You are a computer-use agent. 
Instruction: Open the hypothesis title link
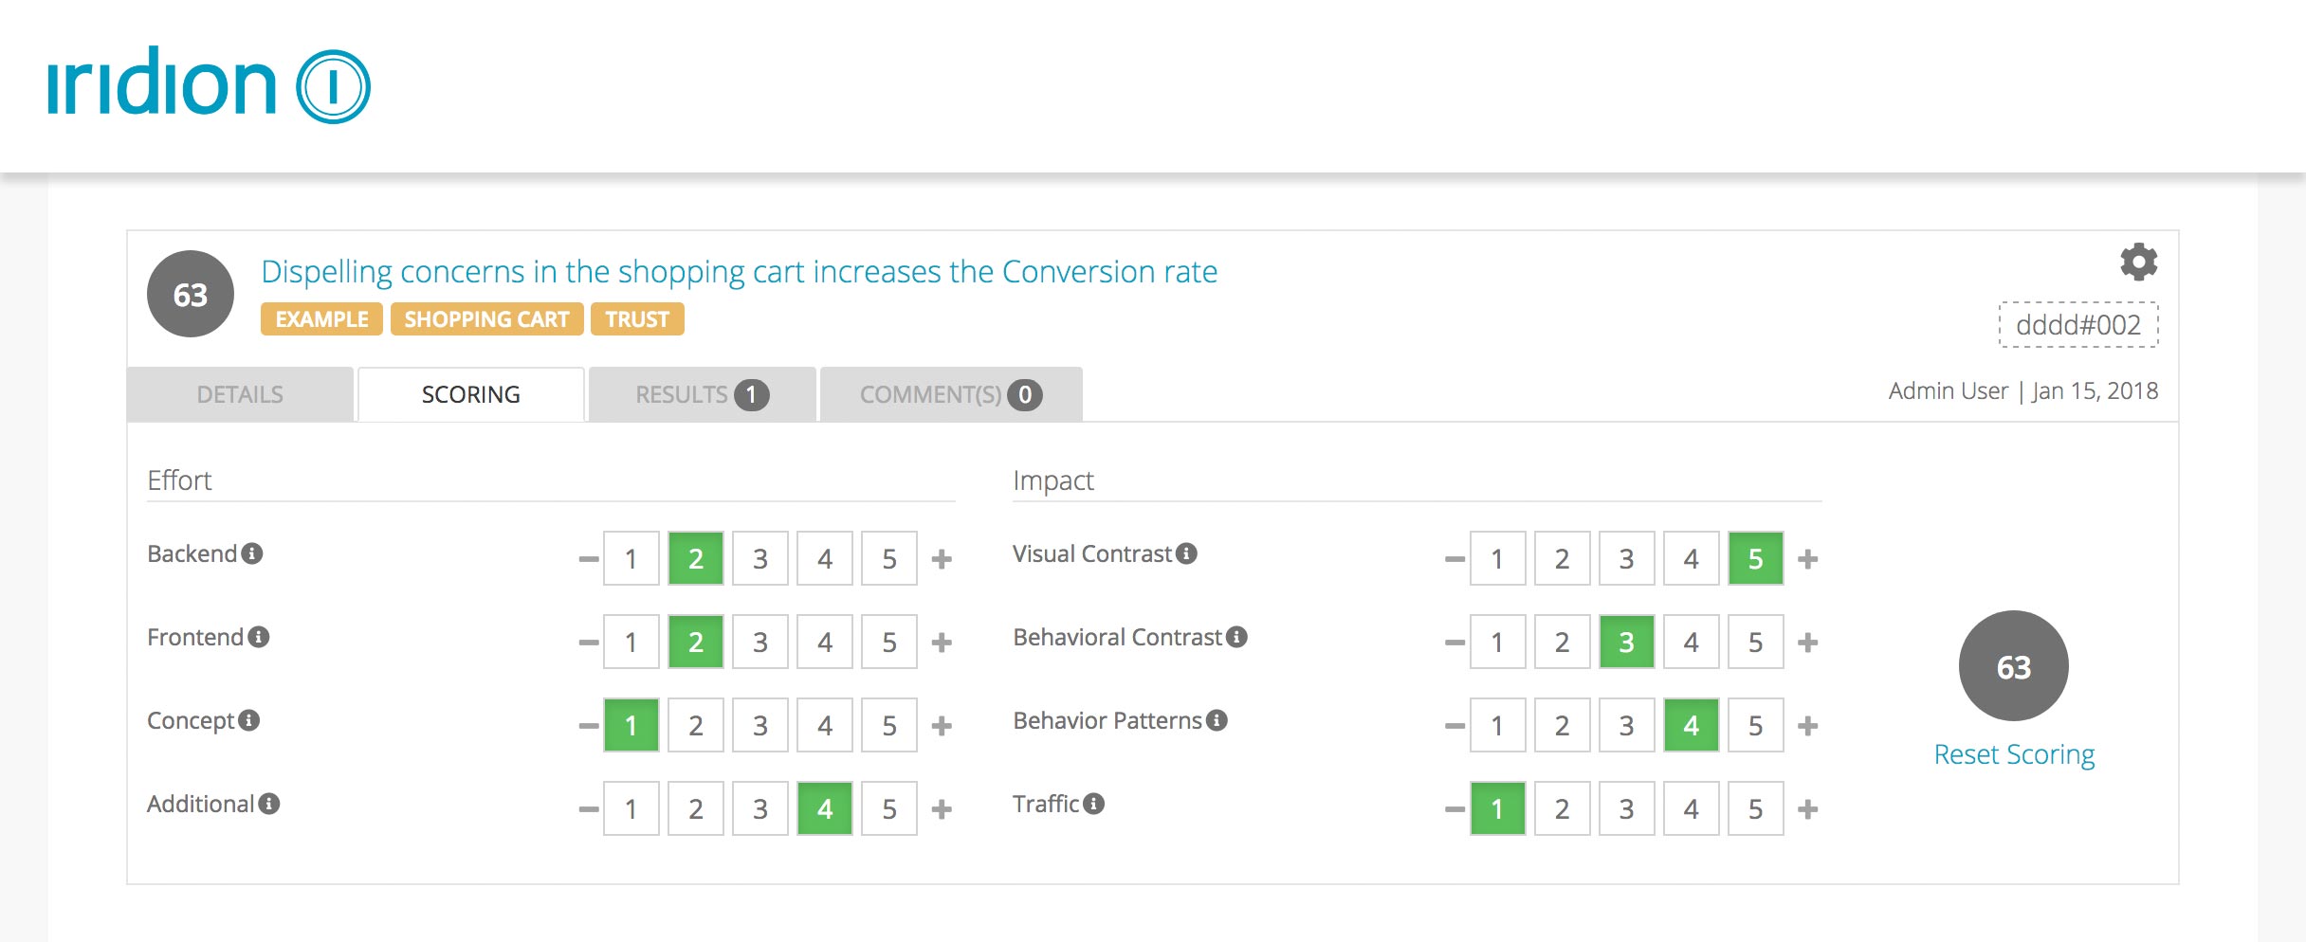[x=739, y=272]
